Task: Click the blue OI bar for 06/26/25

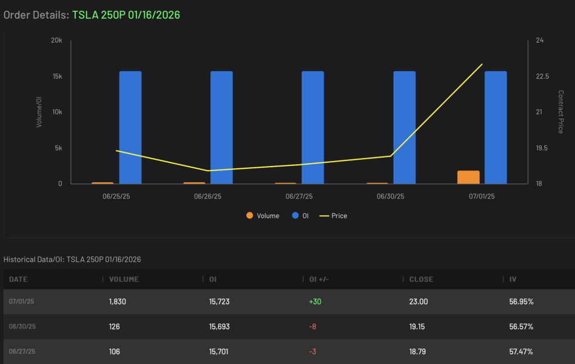Action: (x=221, y=127)
